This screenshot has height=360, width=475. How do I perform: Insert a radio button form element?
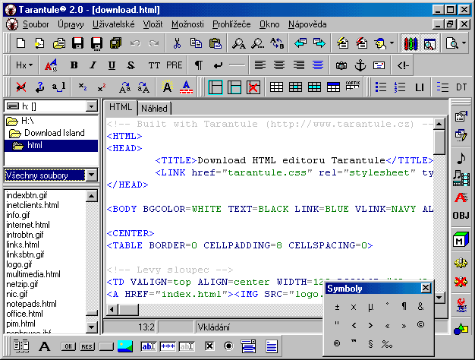coord(228,346)
